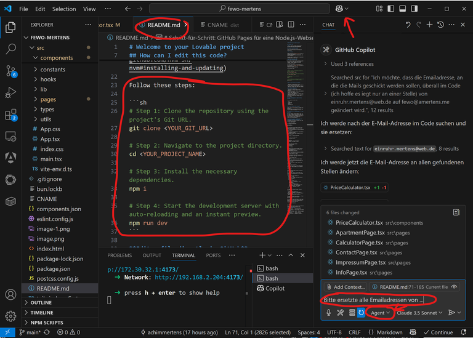Click the search box showing fewo-mertens
Screen dimensions: 473x338
(240, 9)
